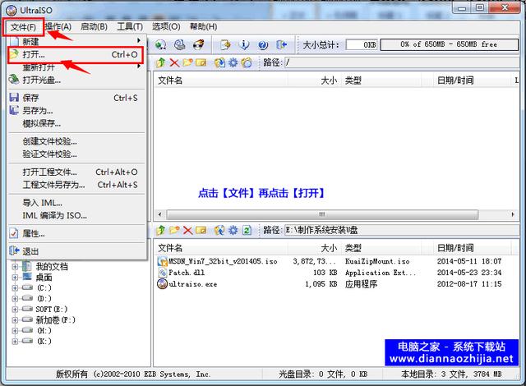This screenshot has height=386, width=526.
Task: Click the exit door icon in the top toolbar
Action: tap(281, 44)
